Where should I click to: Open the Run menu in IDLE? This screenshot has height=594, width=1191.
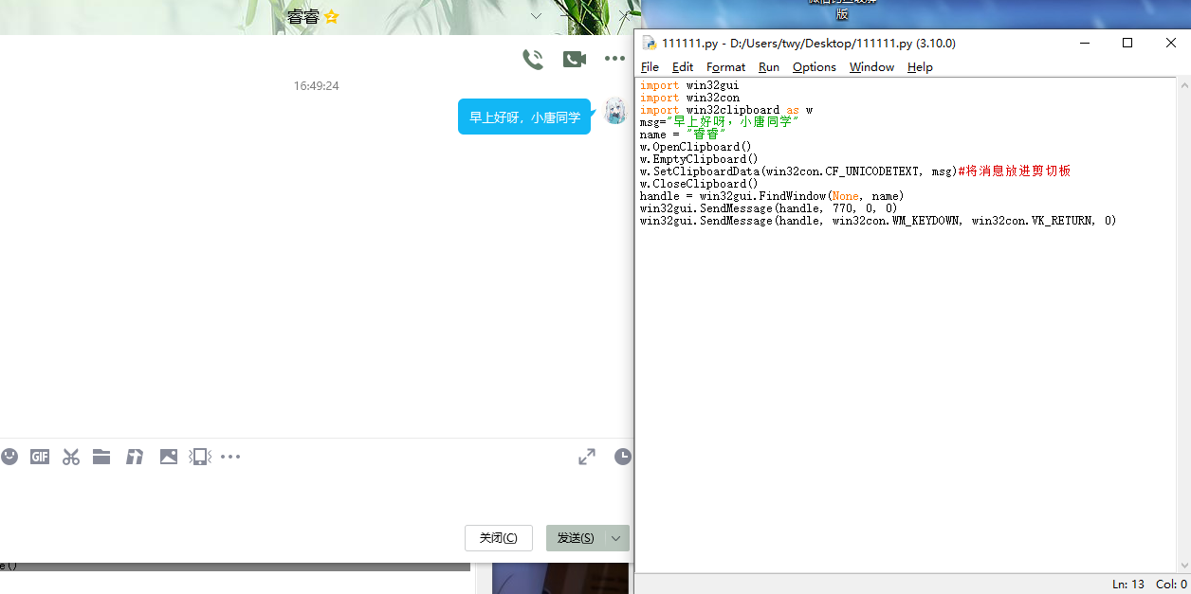[x=768, y=67]
